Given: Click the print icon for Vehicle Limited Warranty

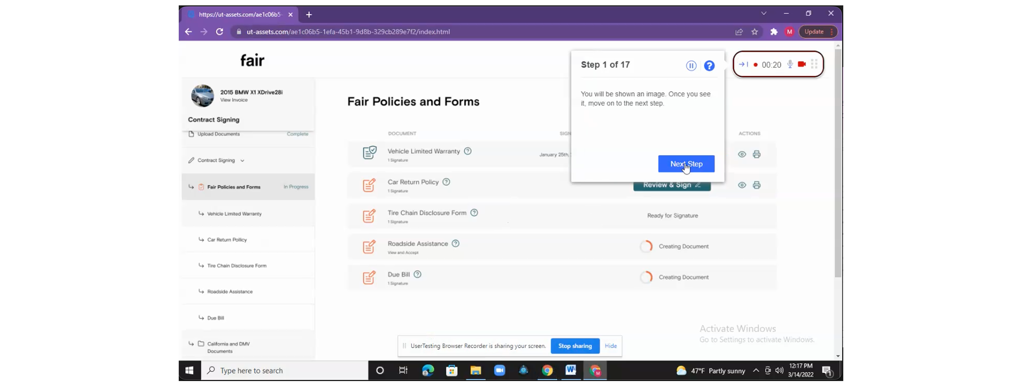Looking at the screenshot, I should (x=757, y=154).
